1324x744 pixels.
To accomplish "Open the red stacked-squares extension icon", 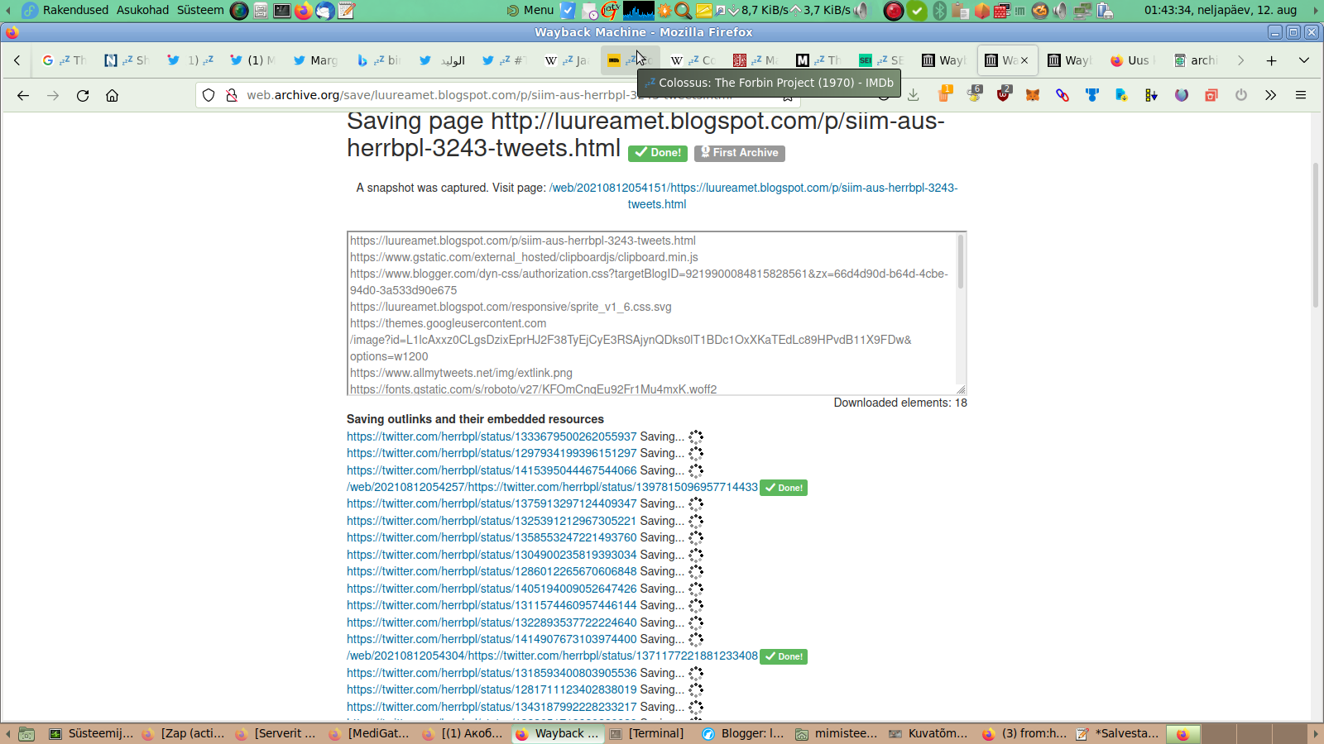I will (1211, 96).
